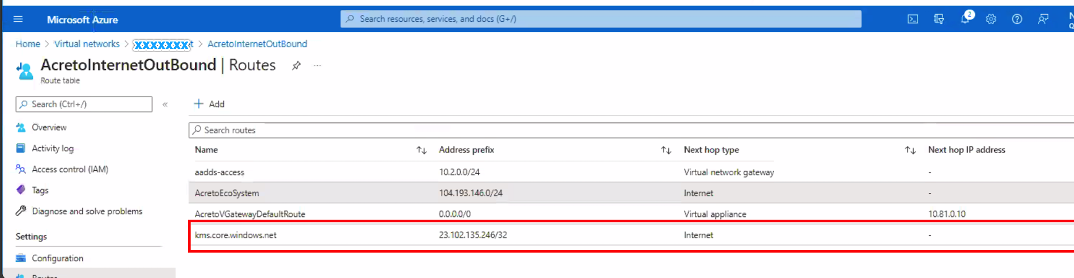Focus the sidebar Search (Ctrl+/) field
Image resolution: width=1074 pixels, height=278 pixels.
pyautogui.click(x=84, y=104)
